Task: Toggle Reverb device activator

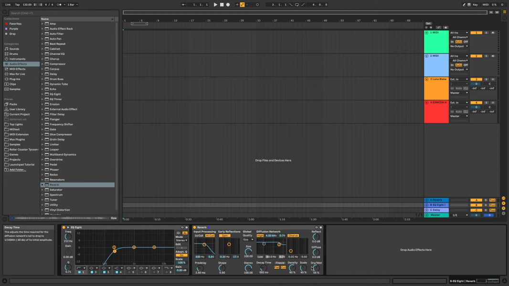Action: [x=194, y=227]
